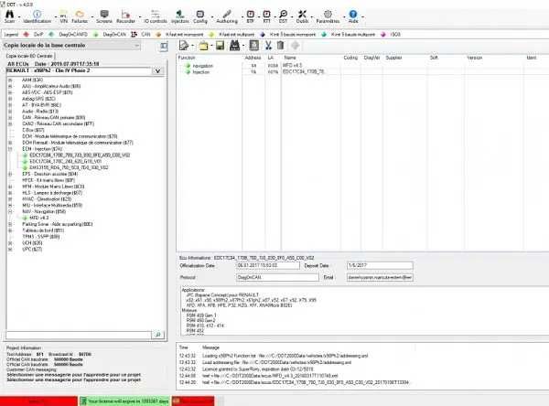Screen dimensions: 549x406
Task: Expand the UCH tree node
Action: coord(10,243)
